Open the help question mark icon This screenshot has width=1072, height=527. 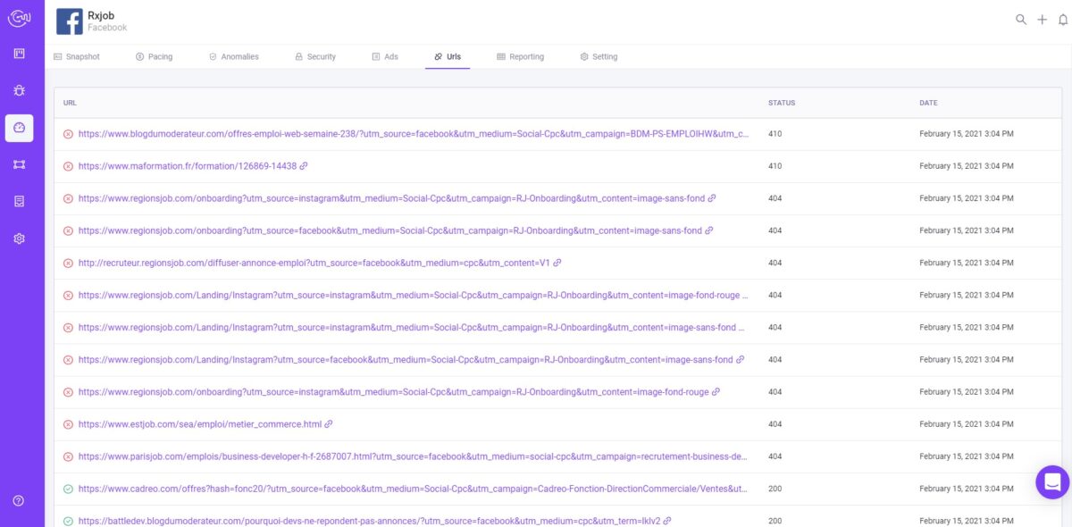[19, 500]
